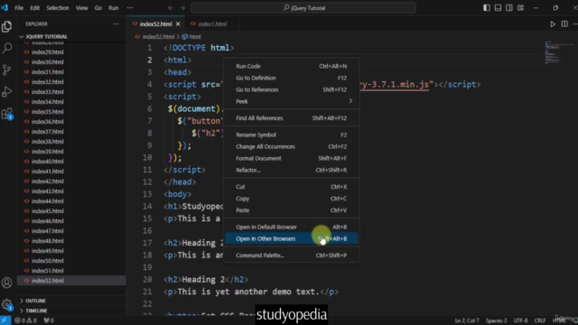Open the Accounts icon in activity bar
Image resolution: width=578 pixels, height=325 pixels.
(6, 283)
